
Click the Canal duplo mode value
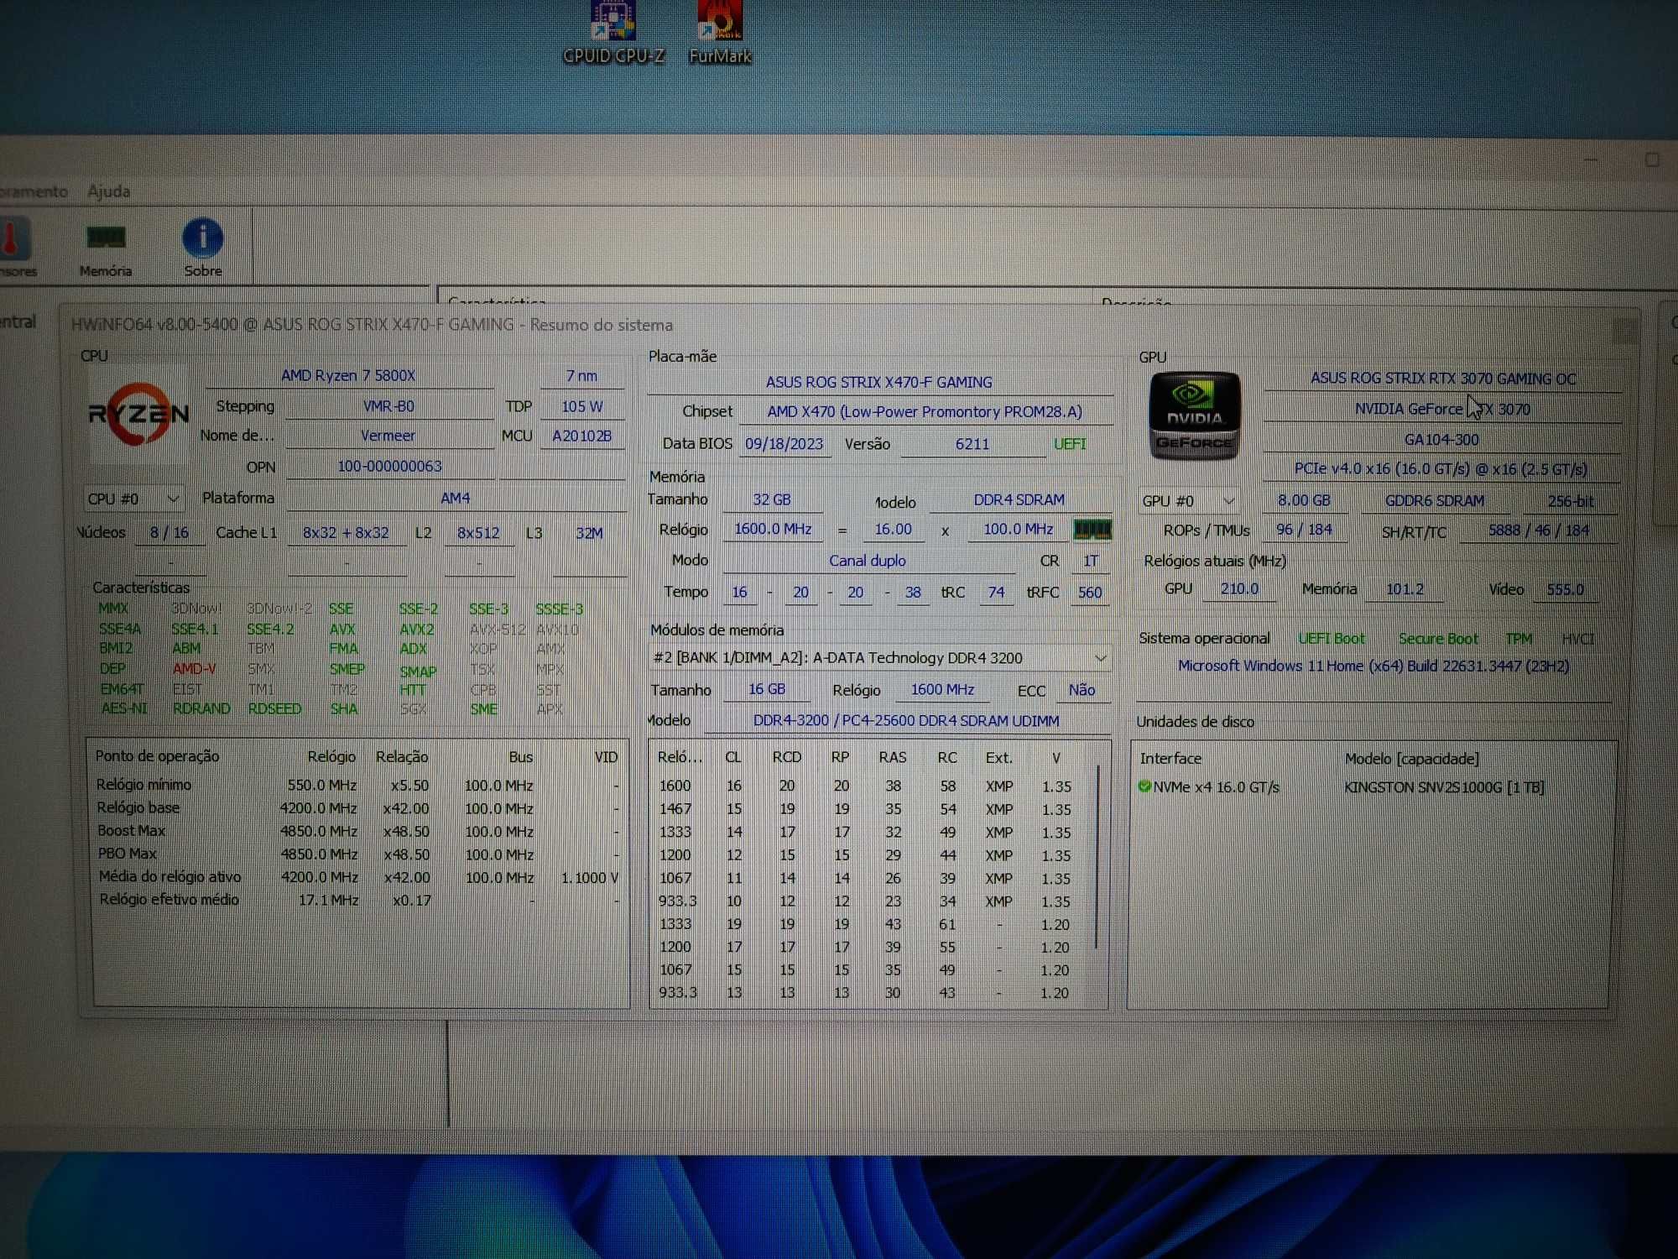click(868, 561)
